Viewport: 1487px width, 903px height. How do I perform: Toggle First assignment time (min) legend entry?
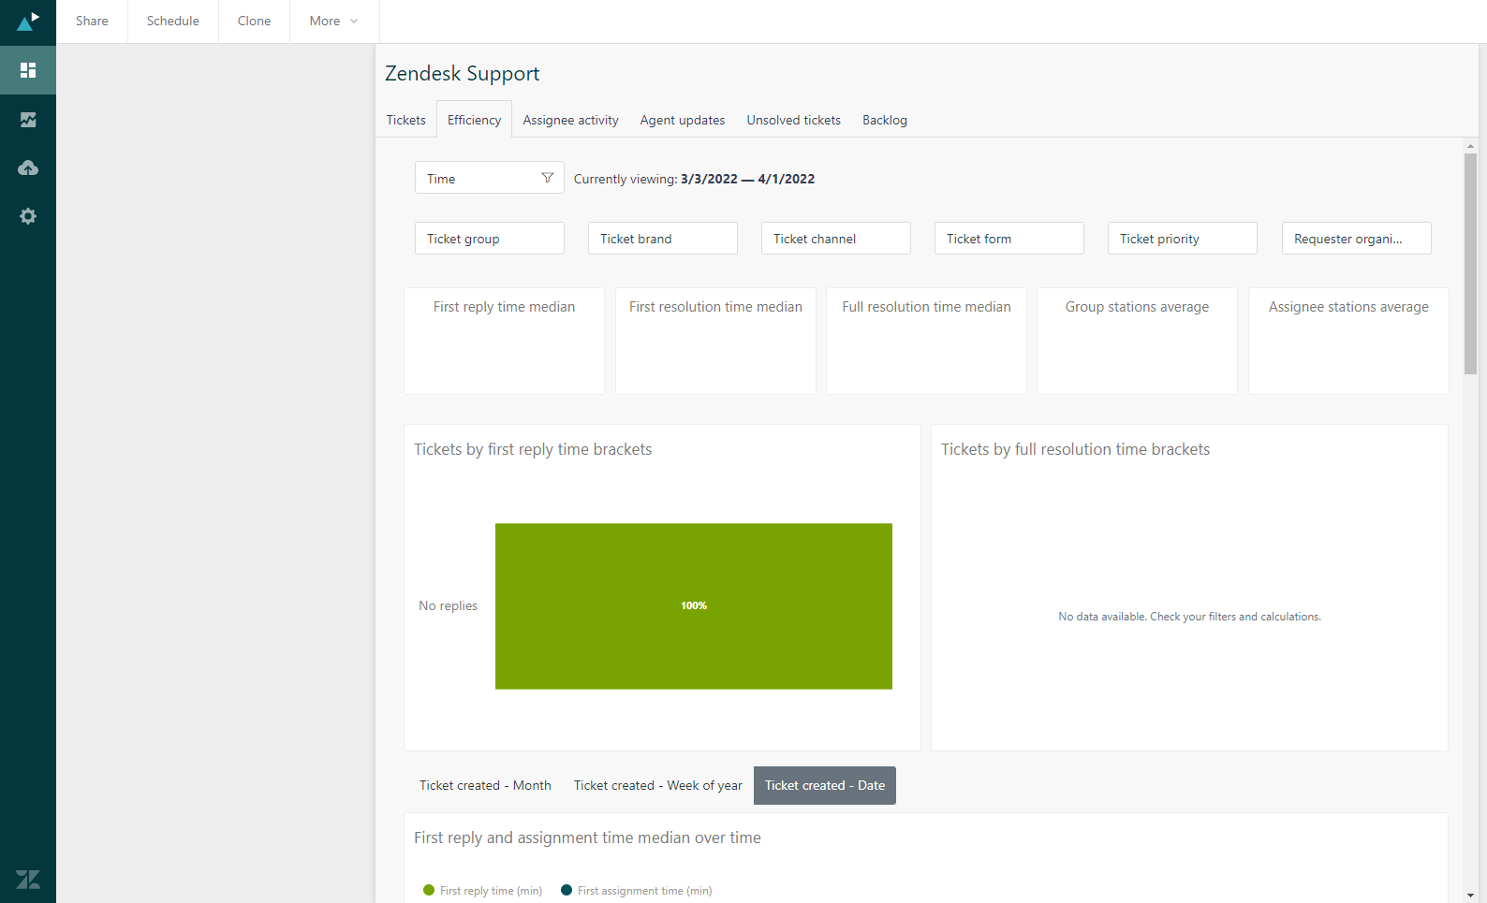click(x=637, y=890)
